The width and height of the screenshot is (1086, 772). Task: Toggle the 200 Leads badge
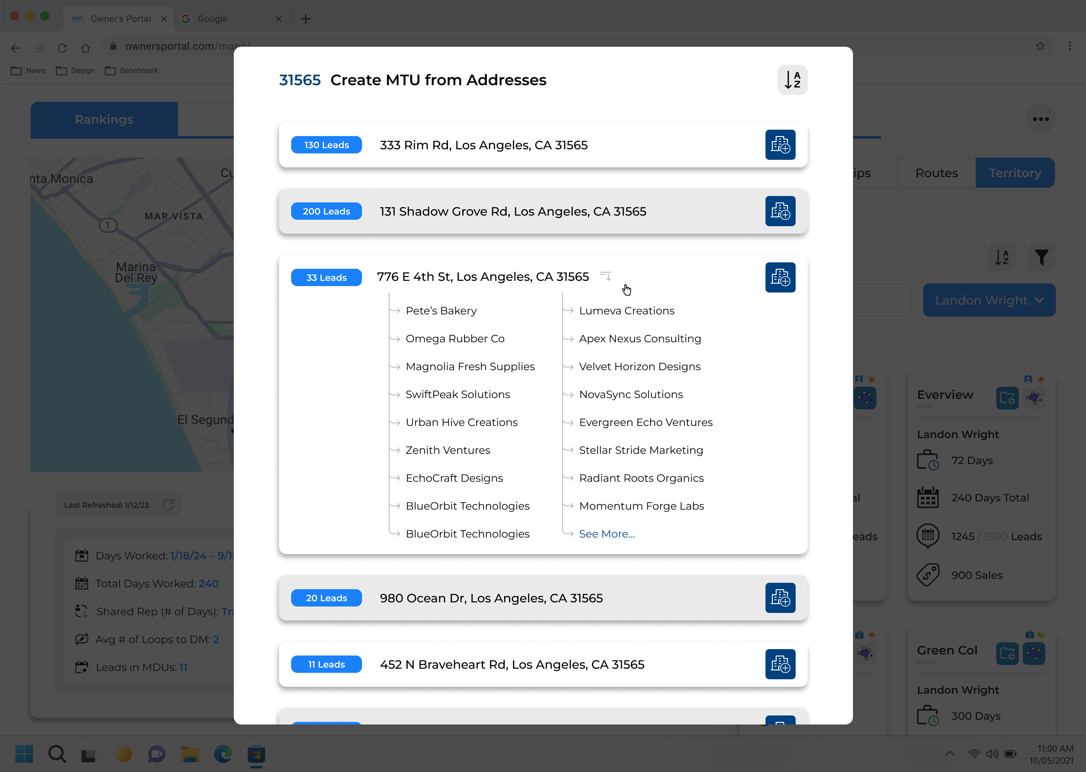pyautogui.click(x=326, y=211)
